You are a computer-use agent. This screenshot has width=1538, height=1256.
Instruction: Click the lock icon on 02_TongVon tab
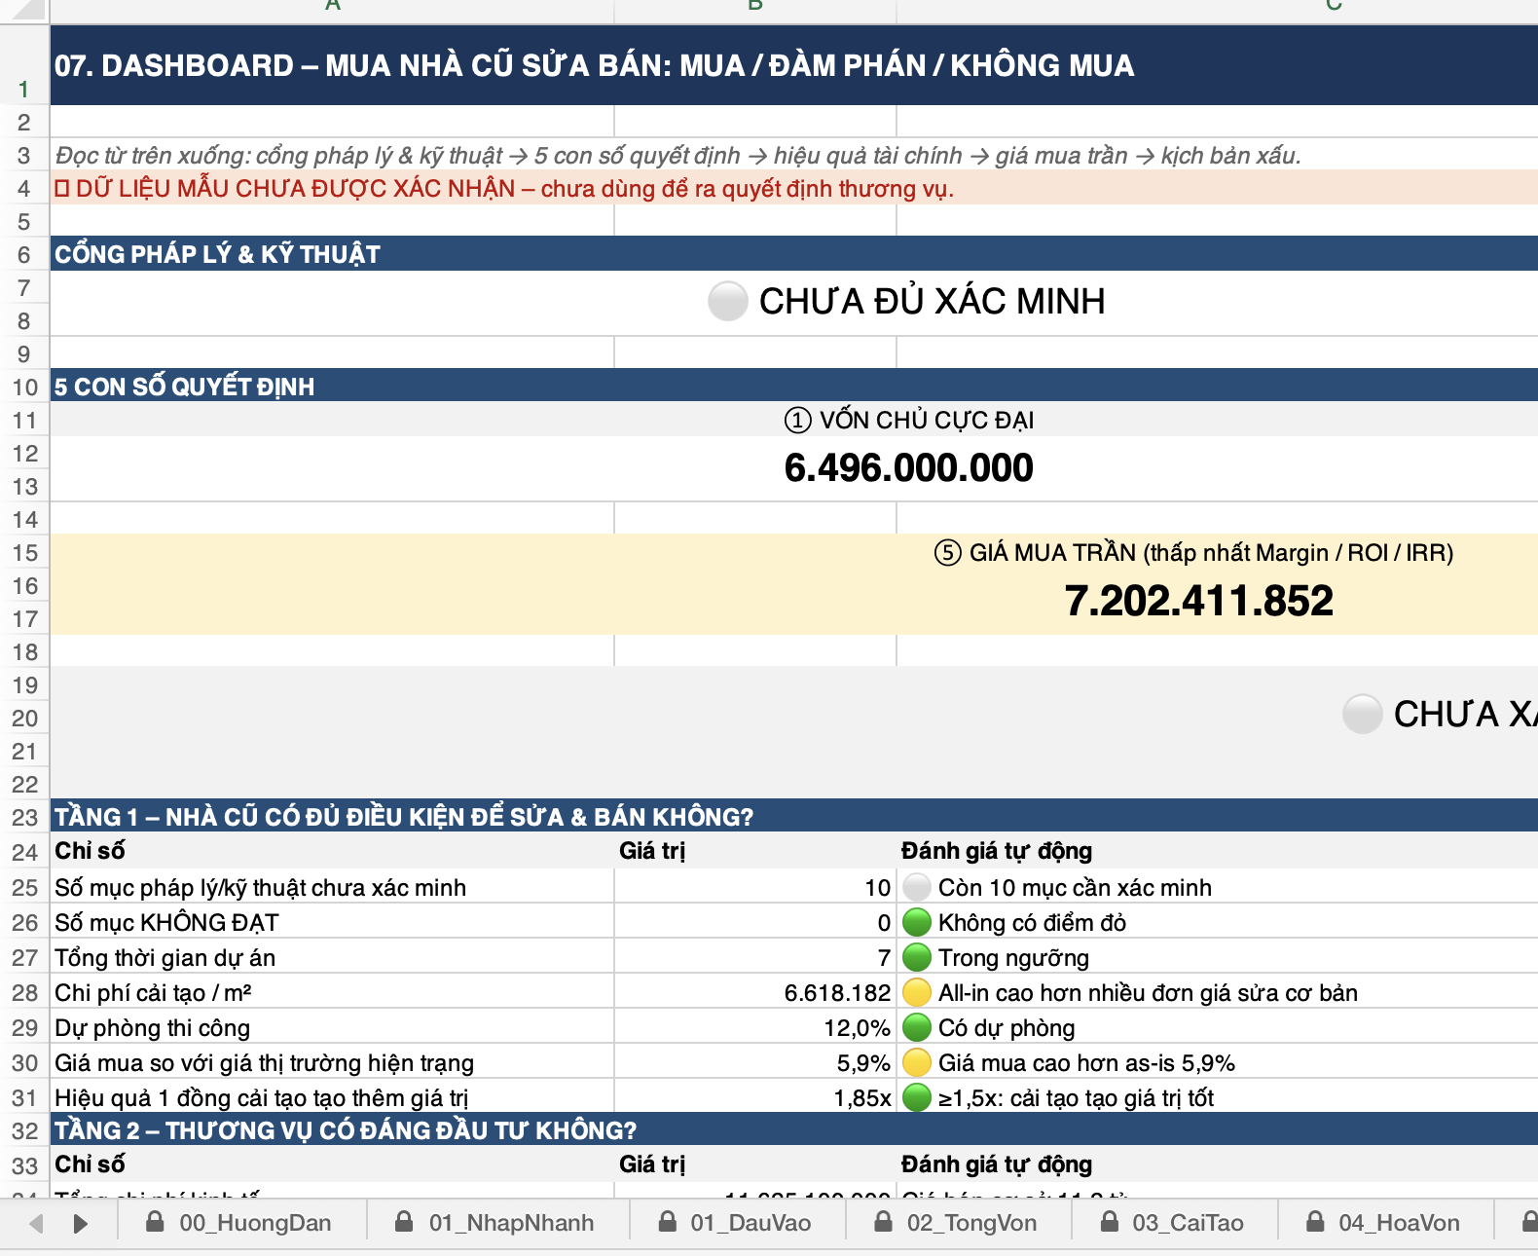click(884, 1221)
